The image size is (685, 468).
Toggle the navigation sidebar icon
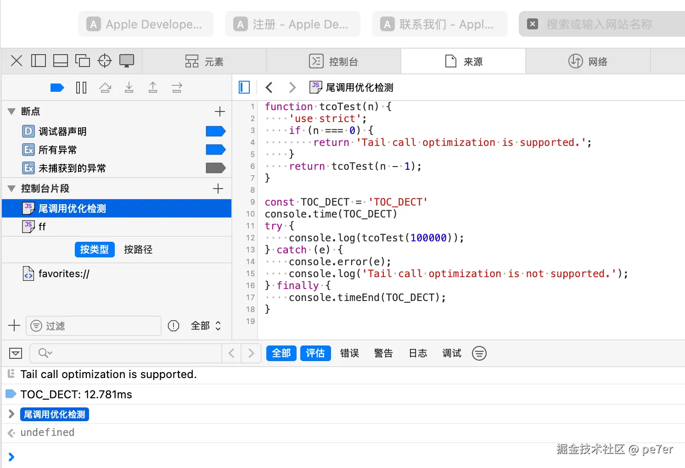(x=244, y=87)
